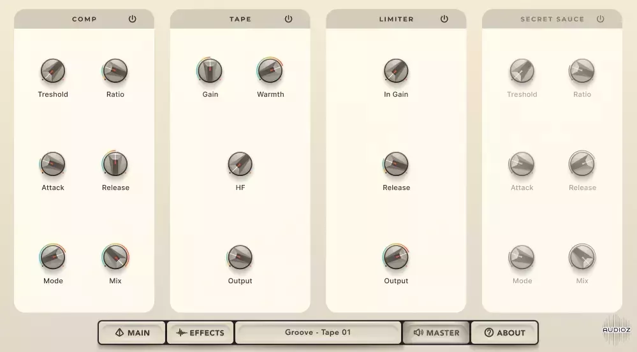Click the TAPE HF knob
637x352 pixels.
(x=240, y=164)
